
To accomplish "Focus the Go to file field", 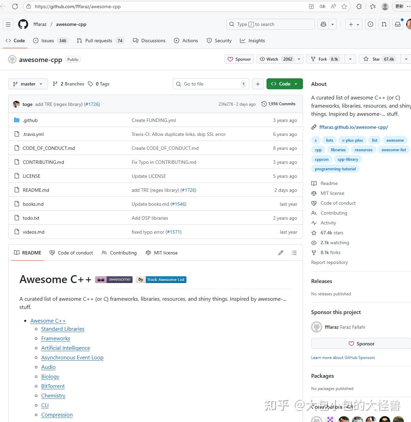I will click(x=211, y=84).
